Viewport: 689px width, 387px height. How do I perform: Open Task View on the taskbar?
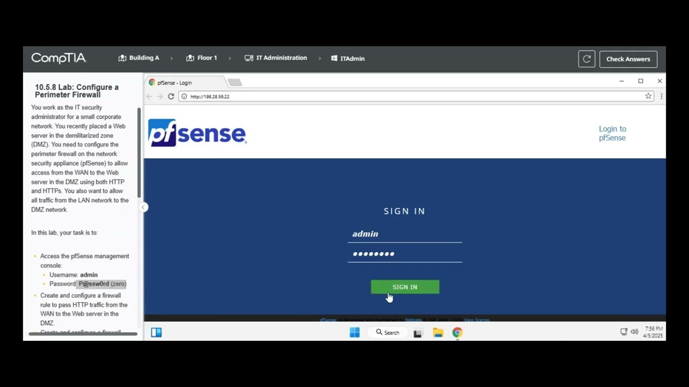(417, 333)
